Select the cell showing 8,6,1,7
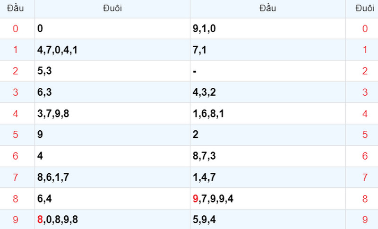The image size is (378, 229). point(112,177)
